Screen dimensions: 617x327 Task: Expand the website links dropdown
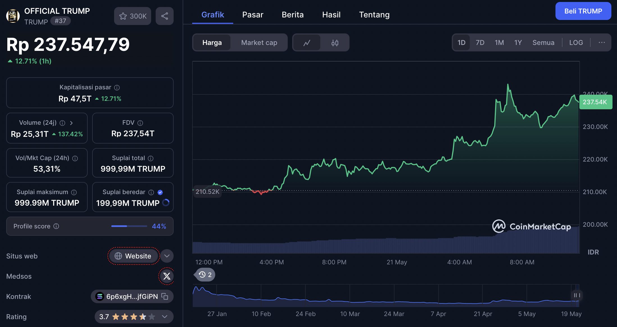point(167,256)
